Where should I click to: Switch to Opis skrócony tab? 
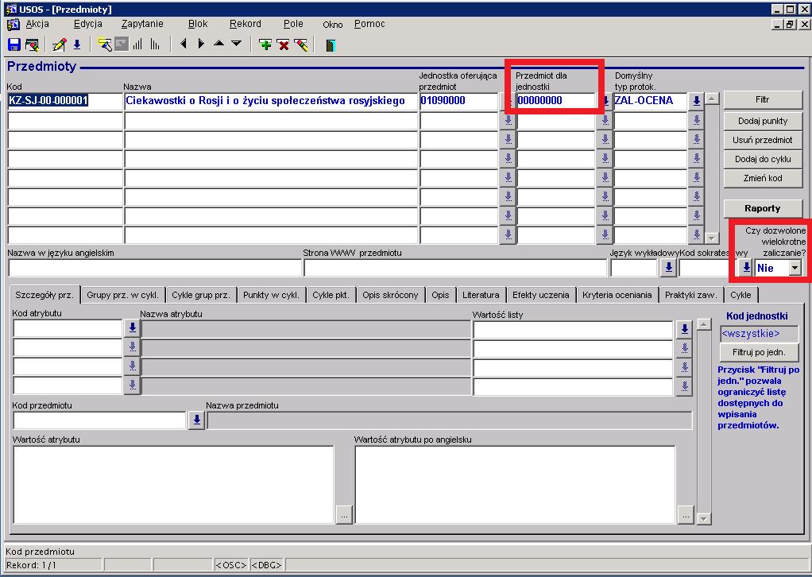(x=390, y=295)
